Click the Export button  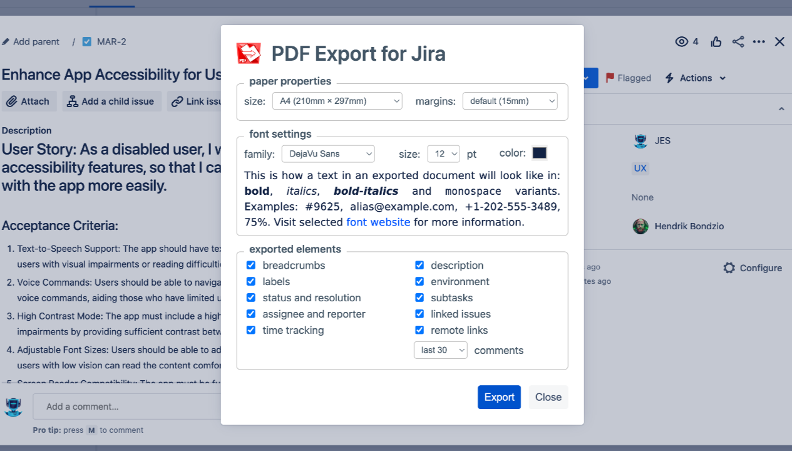click(499, 397)
